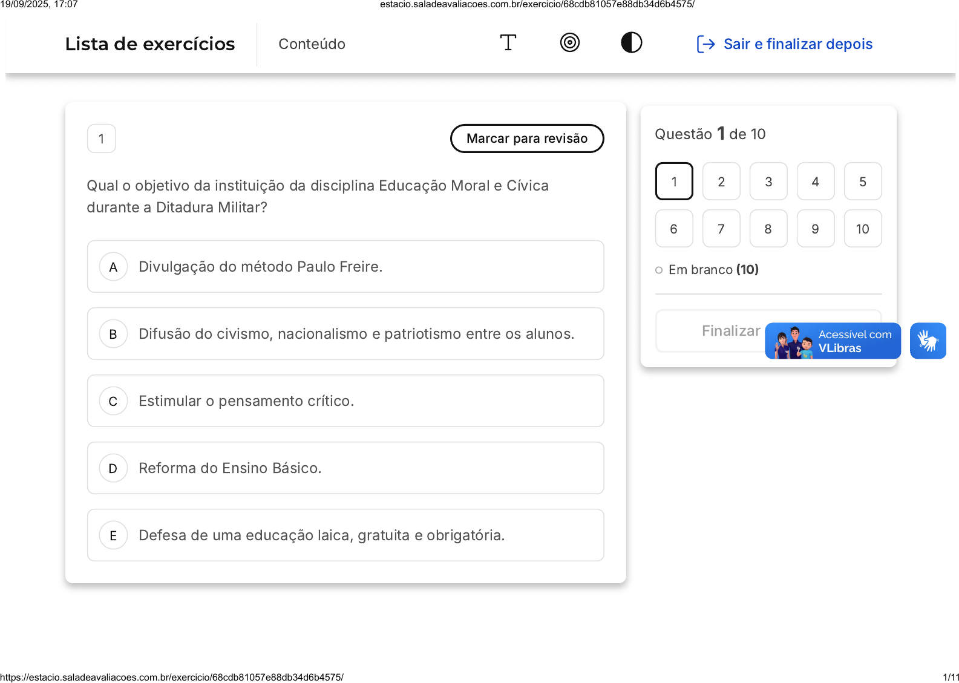Navigate to question 5 box
Image resolution: width=959 pixels, height=683 pixels.
click(x=862, y=181)
